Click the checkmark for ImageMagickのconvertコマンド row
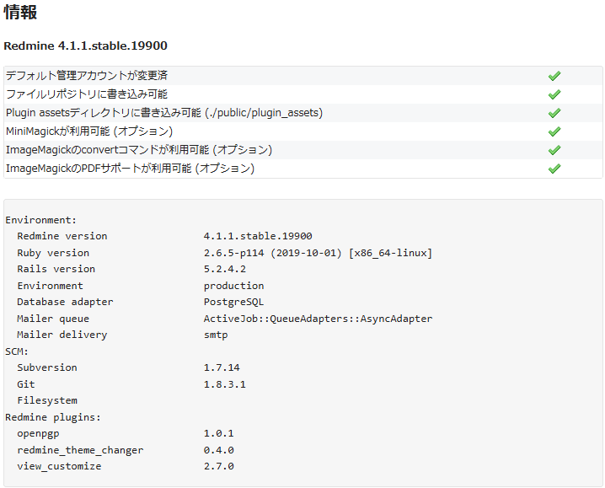The height and width of the screenshot is (488, 605). tap(554, 150)
